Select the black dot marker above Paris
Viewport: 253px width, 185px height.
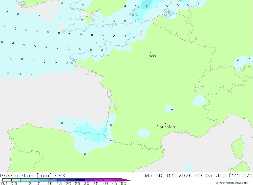pos(151,53)
